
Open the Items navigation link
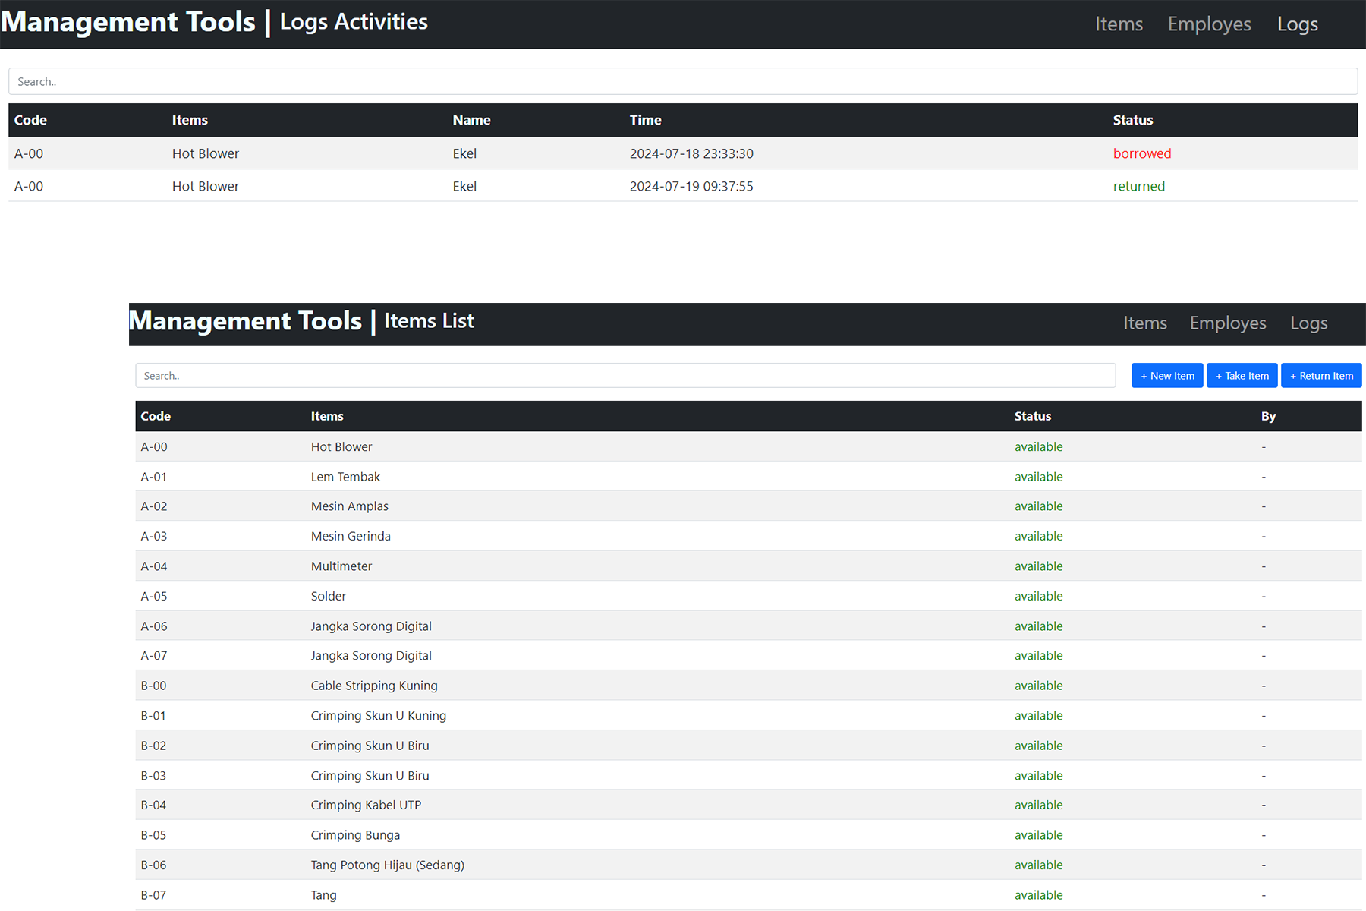point(1119,24)
